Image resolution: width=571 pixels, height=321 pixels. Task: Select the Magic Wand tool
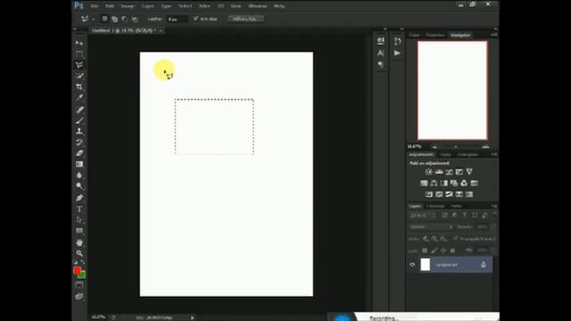(x=79, y=76)
